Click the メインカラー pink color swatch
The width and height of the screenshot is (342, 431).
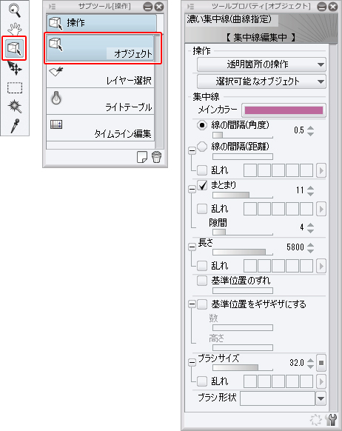[284, 110]
